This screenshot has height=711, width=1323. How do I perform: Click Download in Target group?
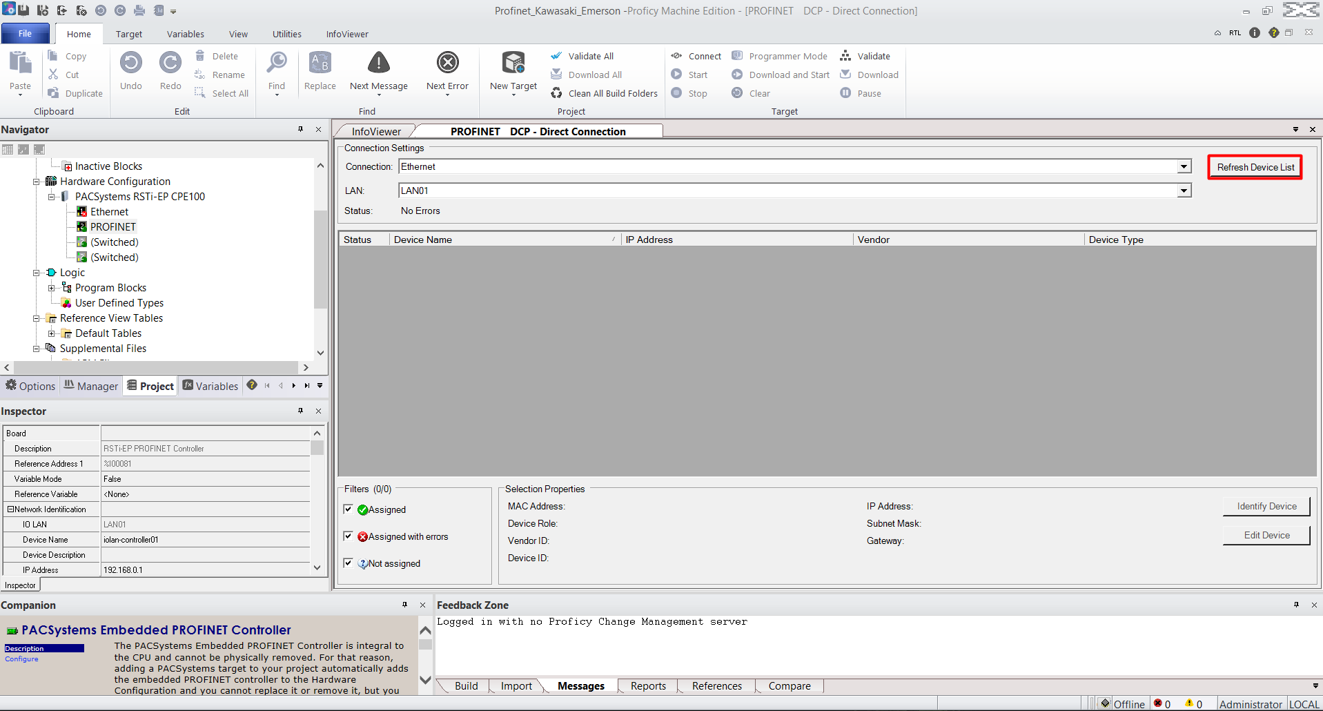click(x=870, y=75)
